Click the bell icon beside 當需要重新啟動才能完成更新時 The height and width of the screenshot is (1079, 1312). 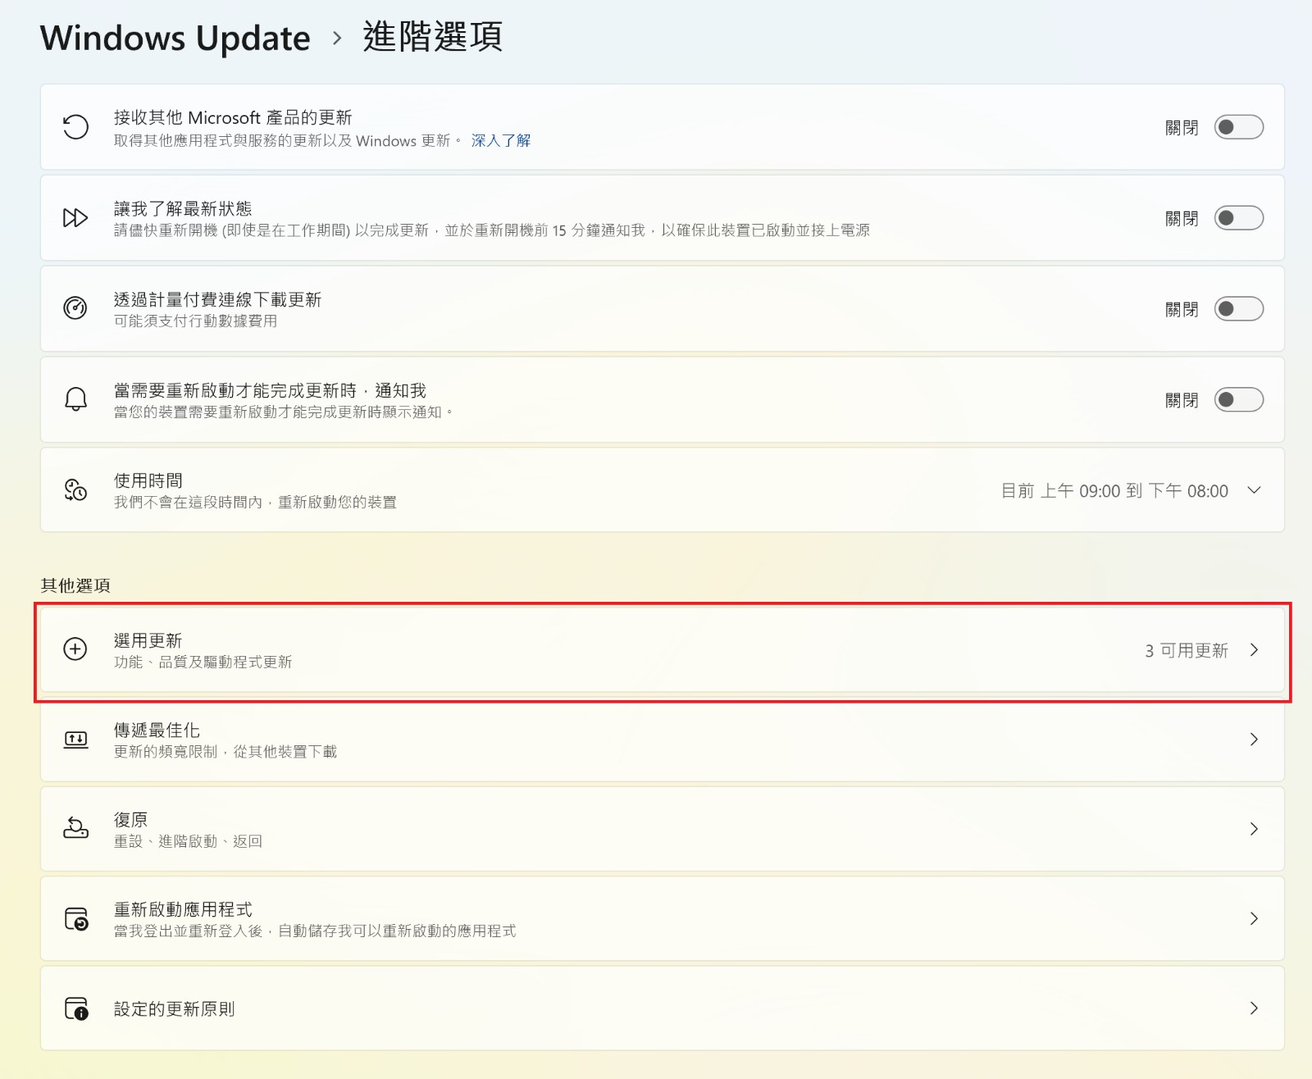[75, 399]
